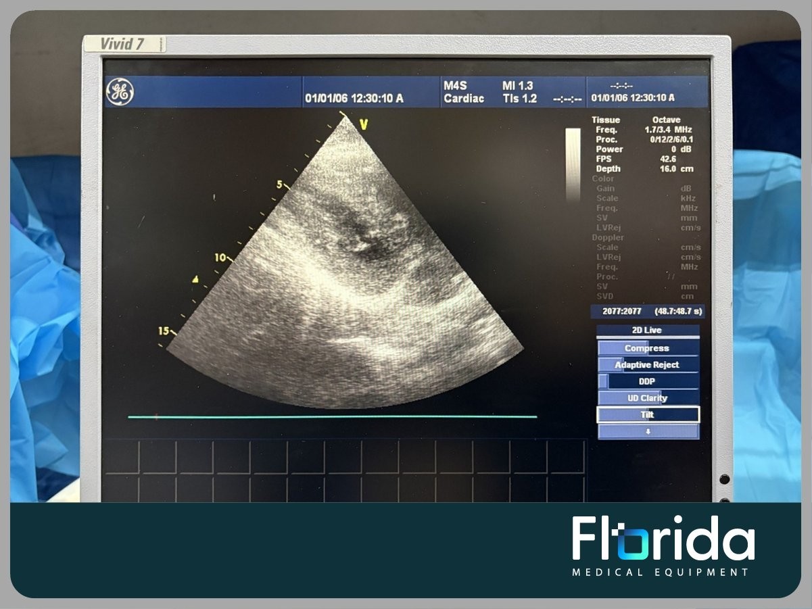Click the down arrow below Tilt
Viewport: 812px width, 609px height.
[648, 431]
